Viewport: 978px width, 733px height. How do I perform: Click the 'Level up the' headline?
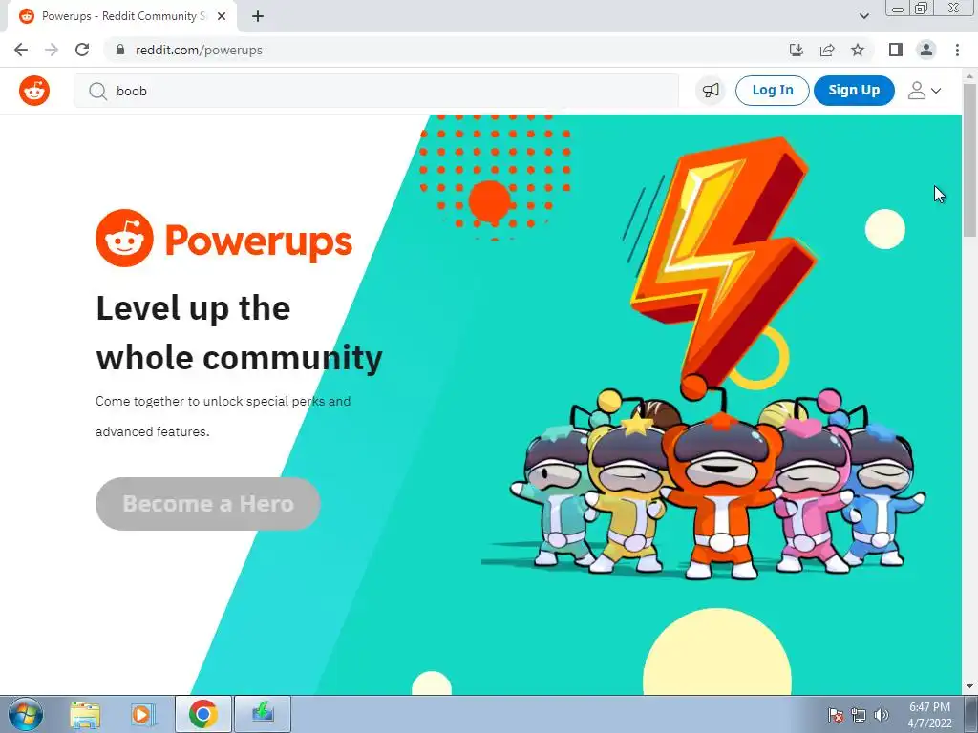coord(193,308)
